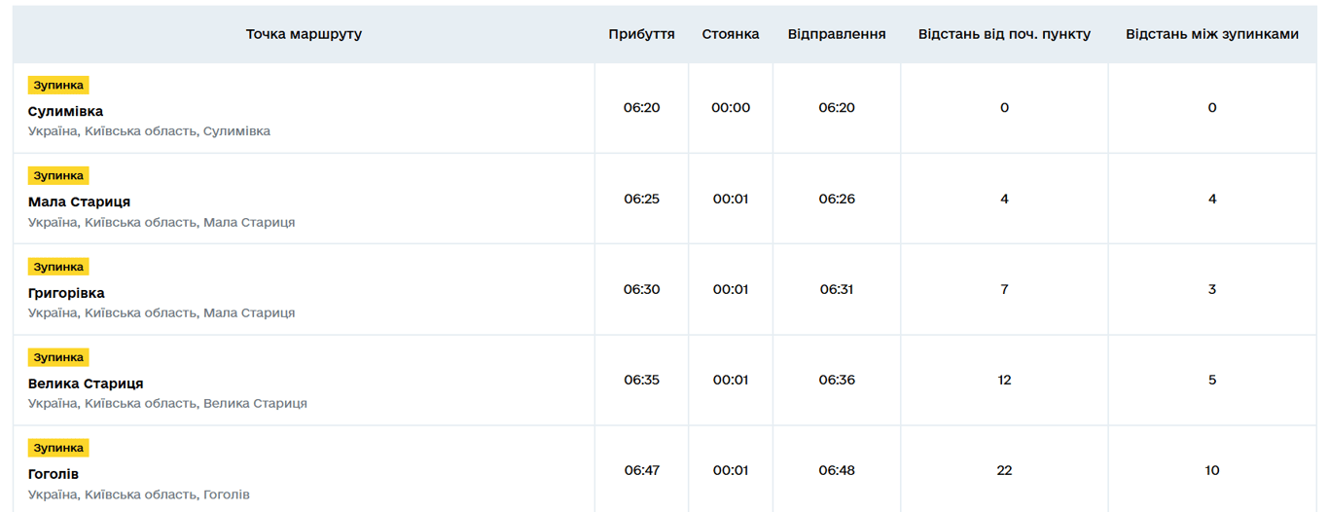Click arrival time 06:25 for Мала Стариця

[x=641, y=199]
